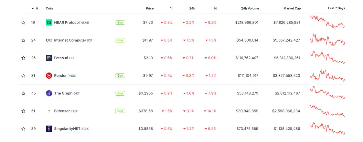Click the Fetch.ai coin logo
This screenshot has width=363, height=142.
[49, 58]
